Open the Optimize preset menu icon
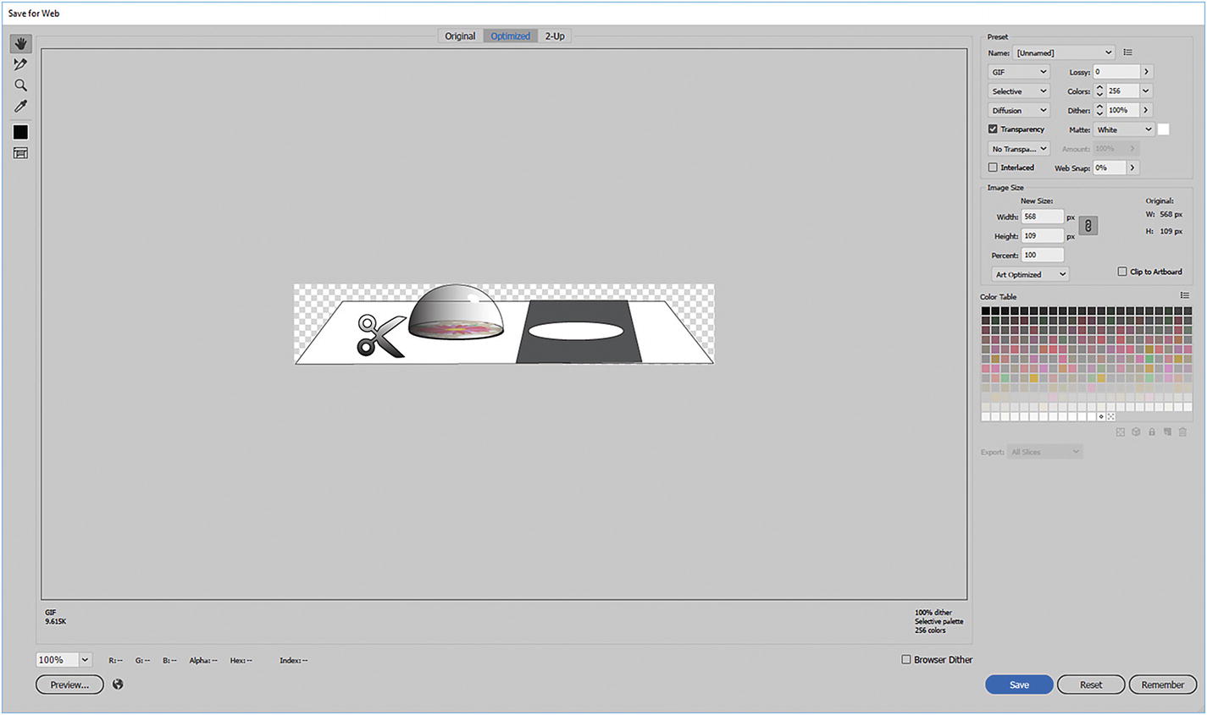 tap(1127, 52)
